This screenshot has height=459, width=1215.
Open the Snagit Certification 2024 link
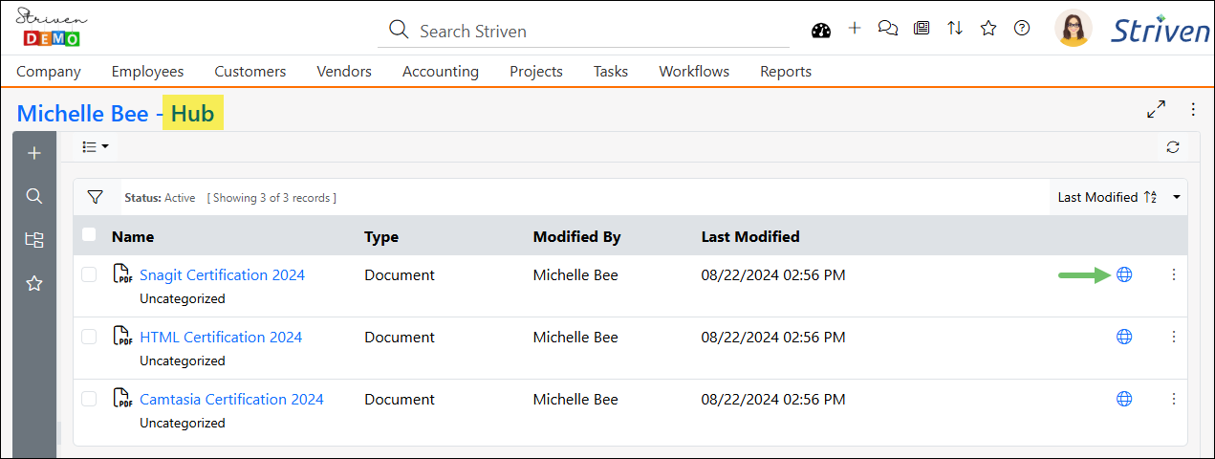222,274
